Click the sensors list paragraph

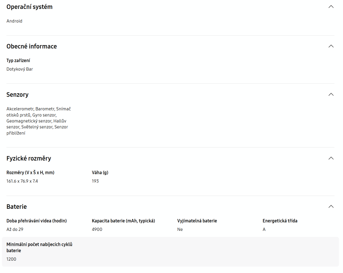point(39,121)
